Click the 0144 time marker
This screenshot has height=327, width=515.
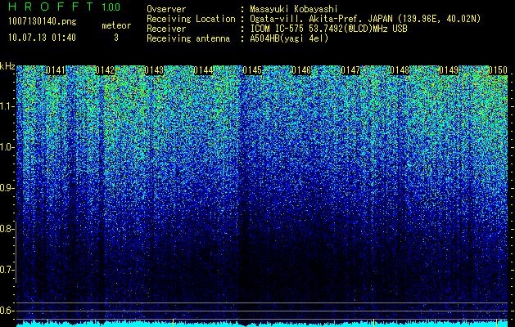click(203, 70)
